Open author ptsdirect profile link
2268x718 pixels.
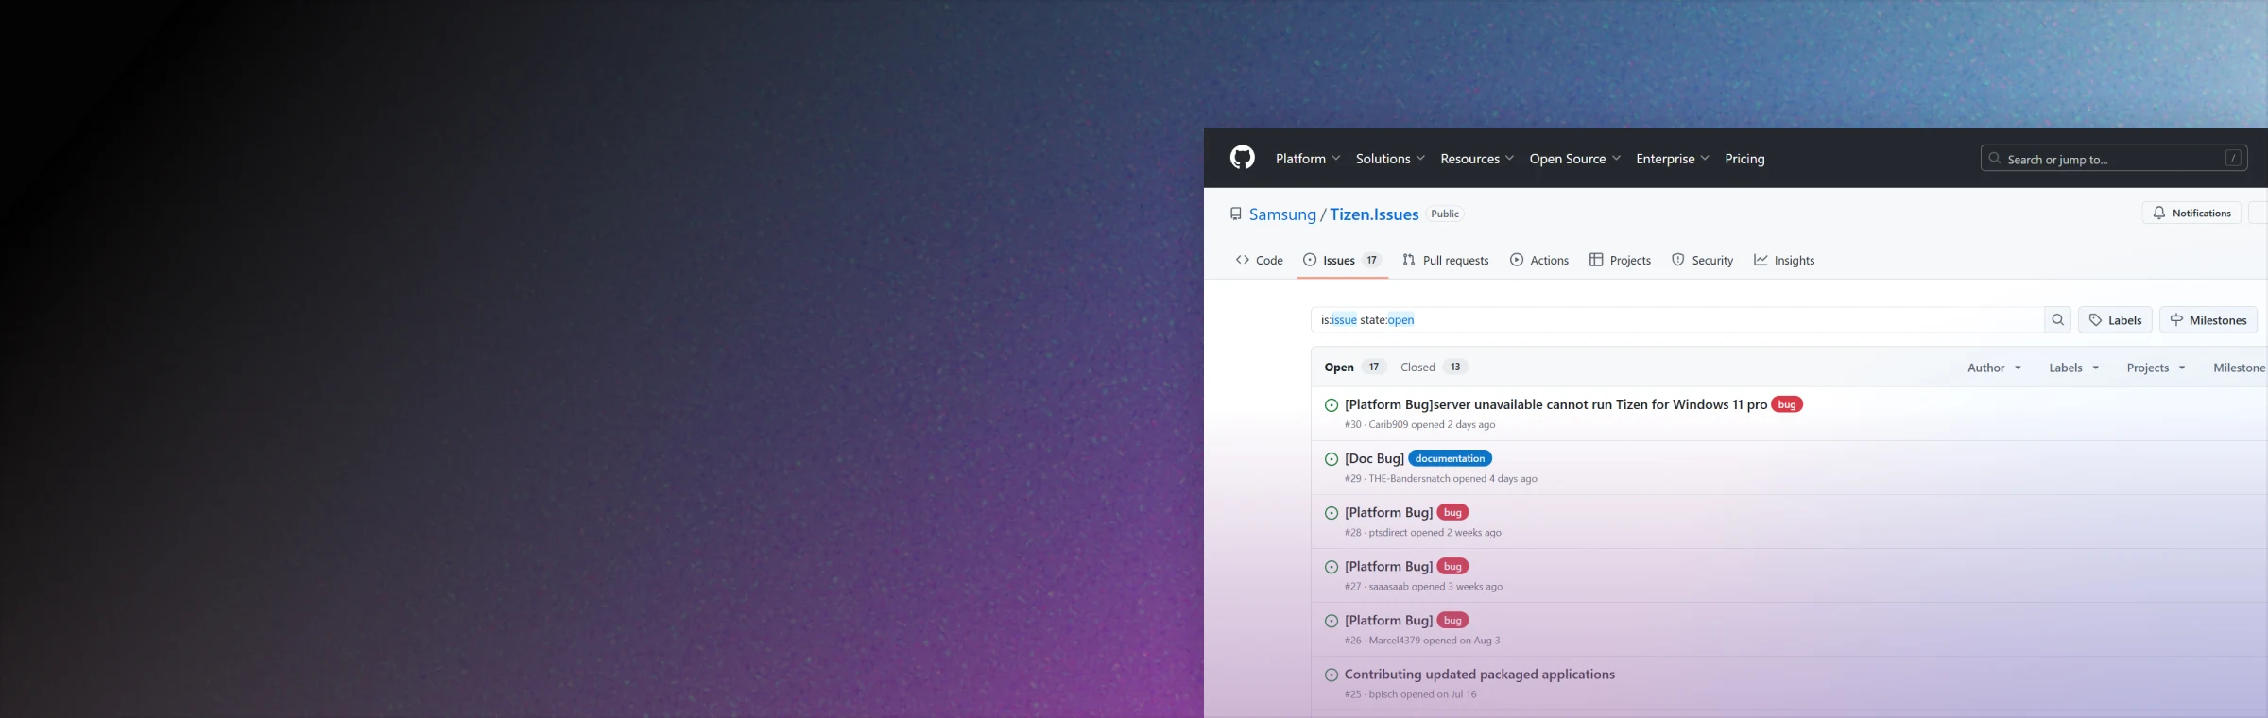1388,533
